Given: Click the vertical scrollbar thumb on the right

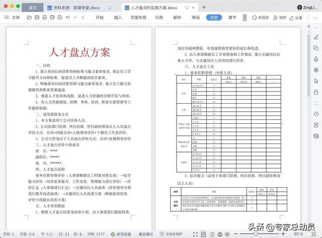Looking at the screenshot, I should pyautogui.click(x=308, y=65).
